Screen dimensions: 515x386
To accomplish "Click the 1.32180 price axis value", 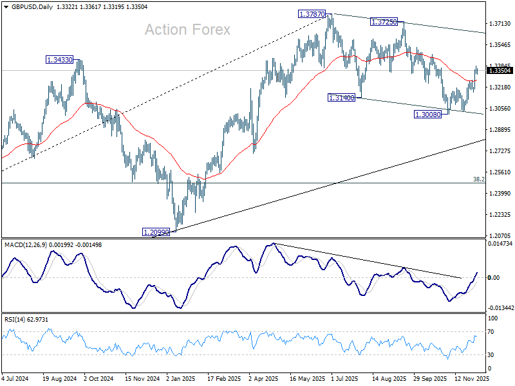I will click(x=500, y=87).
